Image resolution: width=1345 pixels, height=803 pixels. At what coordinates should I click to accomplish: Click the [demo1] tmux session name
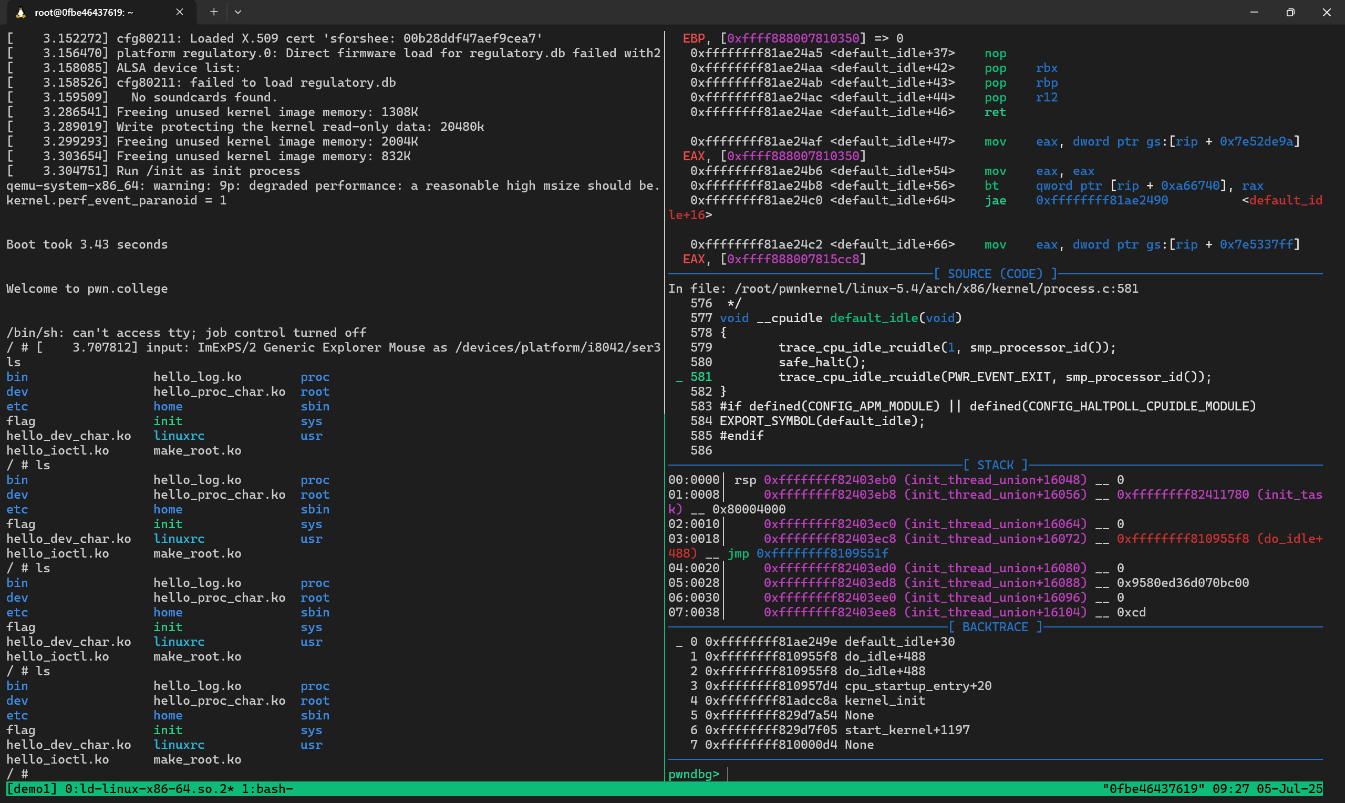32,789
